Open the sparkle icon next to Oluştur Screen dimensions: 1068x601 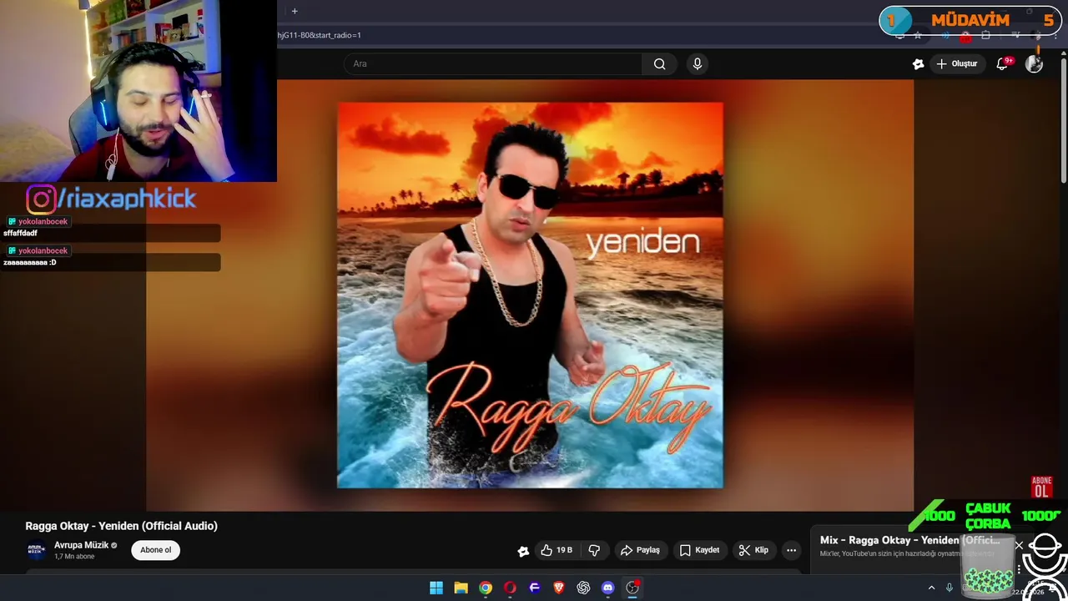point(919,63)
